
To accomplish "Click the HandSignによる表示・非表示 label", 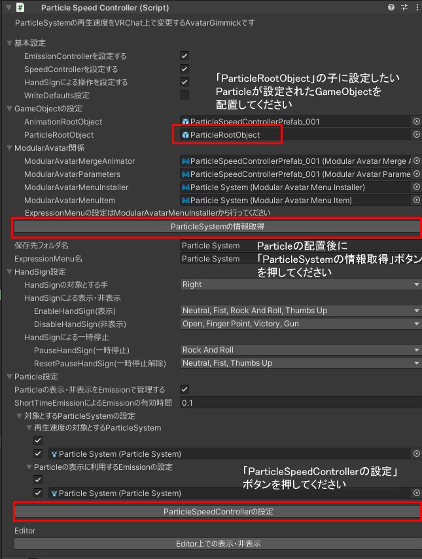I will [73, 298].
